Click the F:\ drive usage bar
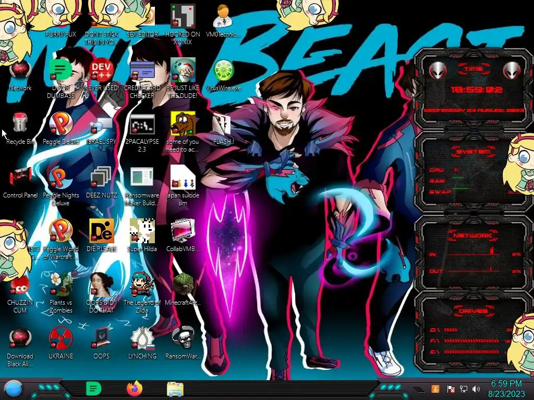Image resolution: width=534 pixels, height=400 pixels. click(471, 341)
